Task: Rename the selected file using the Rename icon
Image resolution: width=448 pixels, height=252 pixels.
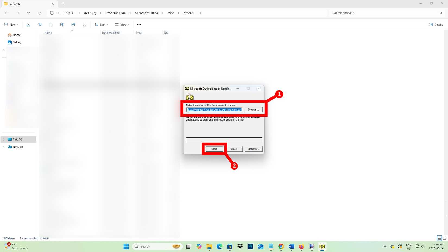Action: (x=62, y=24)
